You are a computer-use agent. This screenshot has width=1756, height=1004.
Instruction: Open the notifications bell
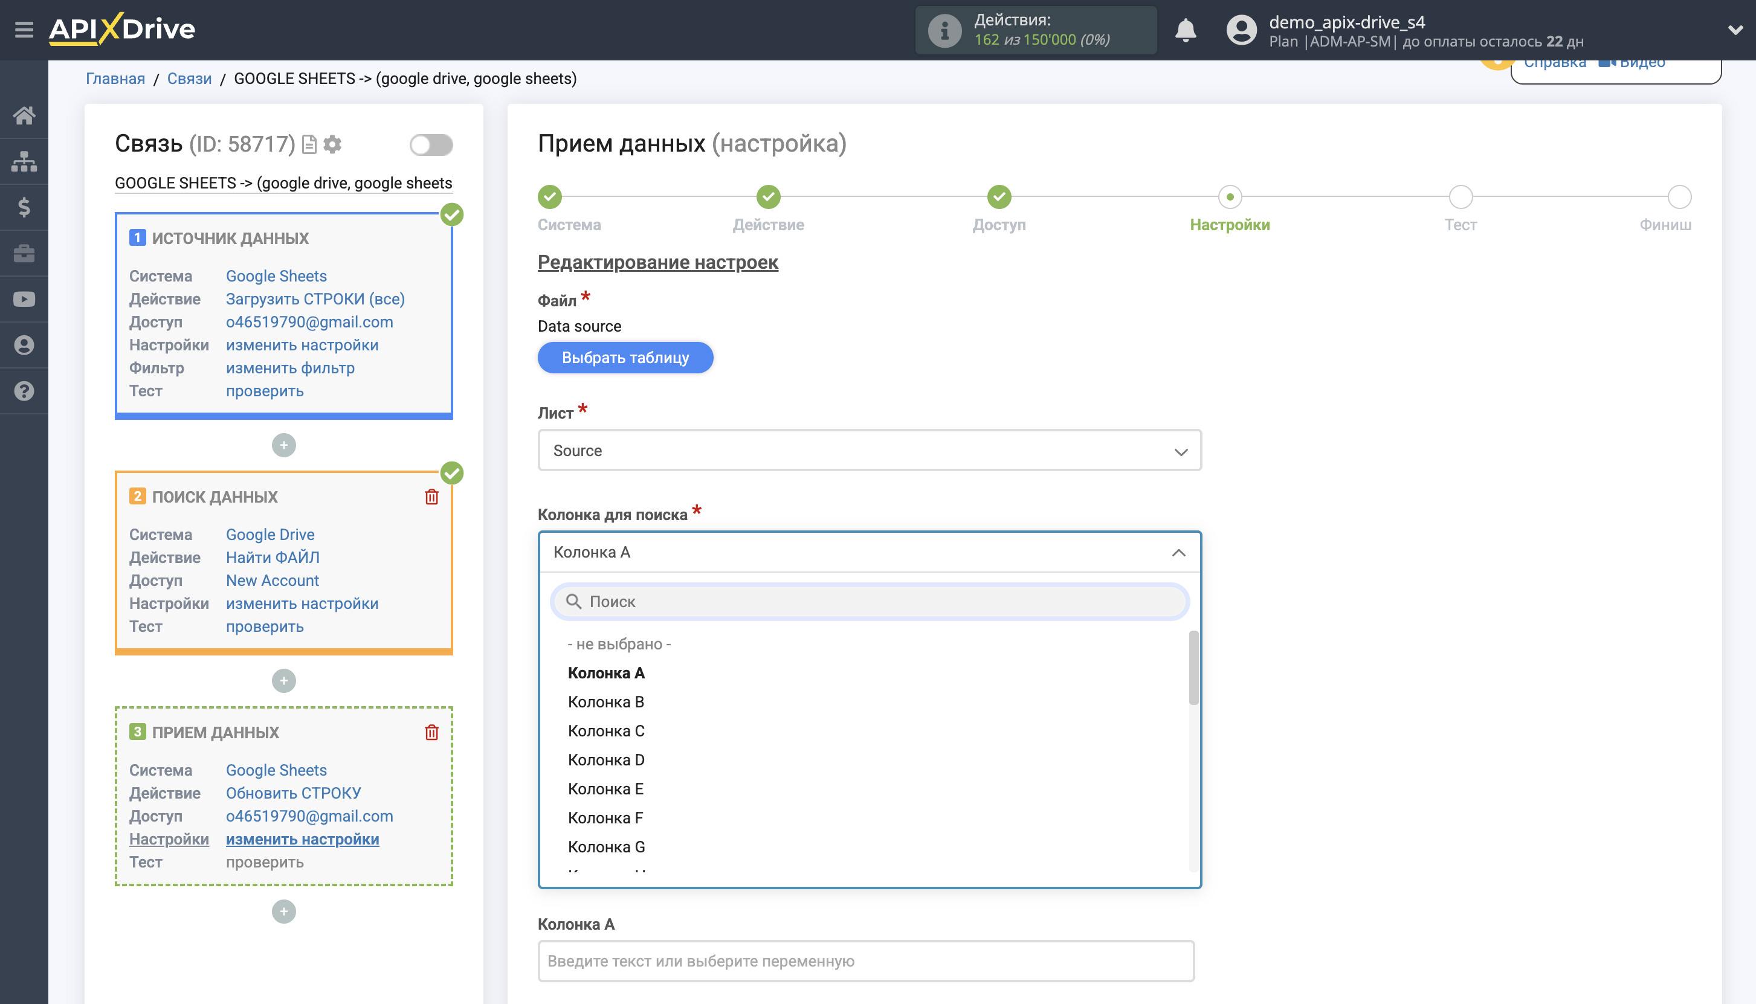(1186, 30)
